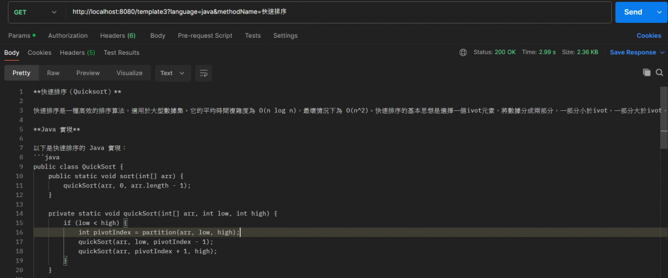Click line '**快速排序（Quicksort）**'
Image resolution: width=668 pixels, height=278 pixels.
pos(78,91)
